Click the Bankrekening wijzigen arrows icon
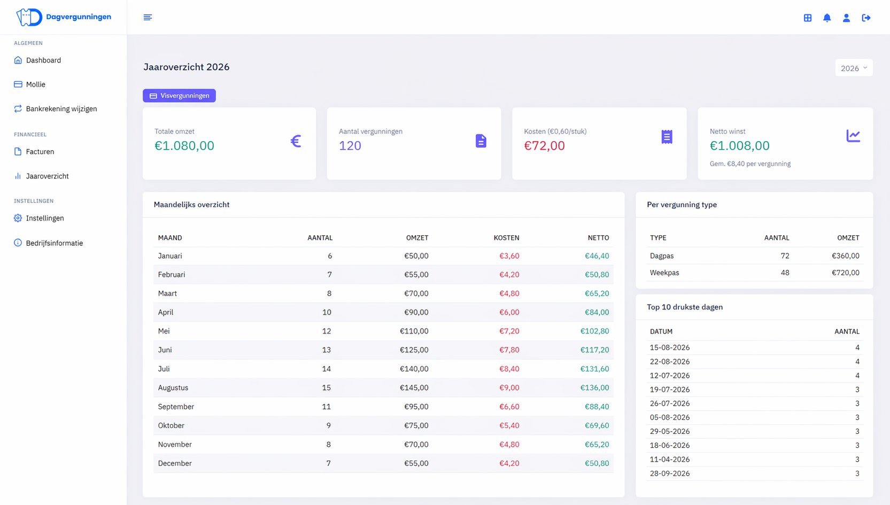 coord(18,108)
